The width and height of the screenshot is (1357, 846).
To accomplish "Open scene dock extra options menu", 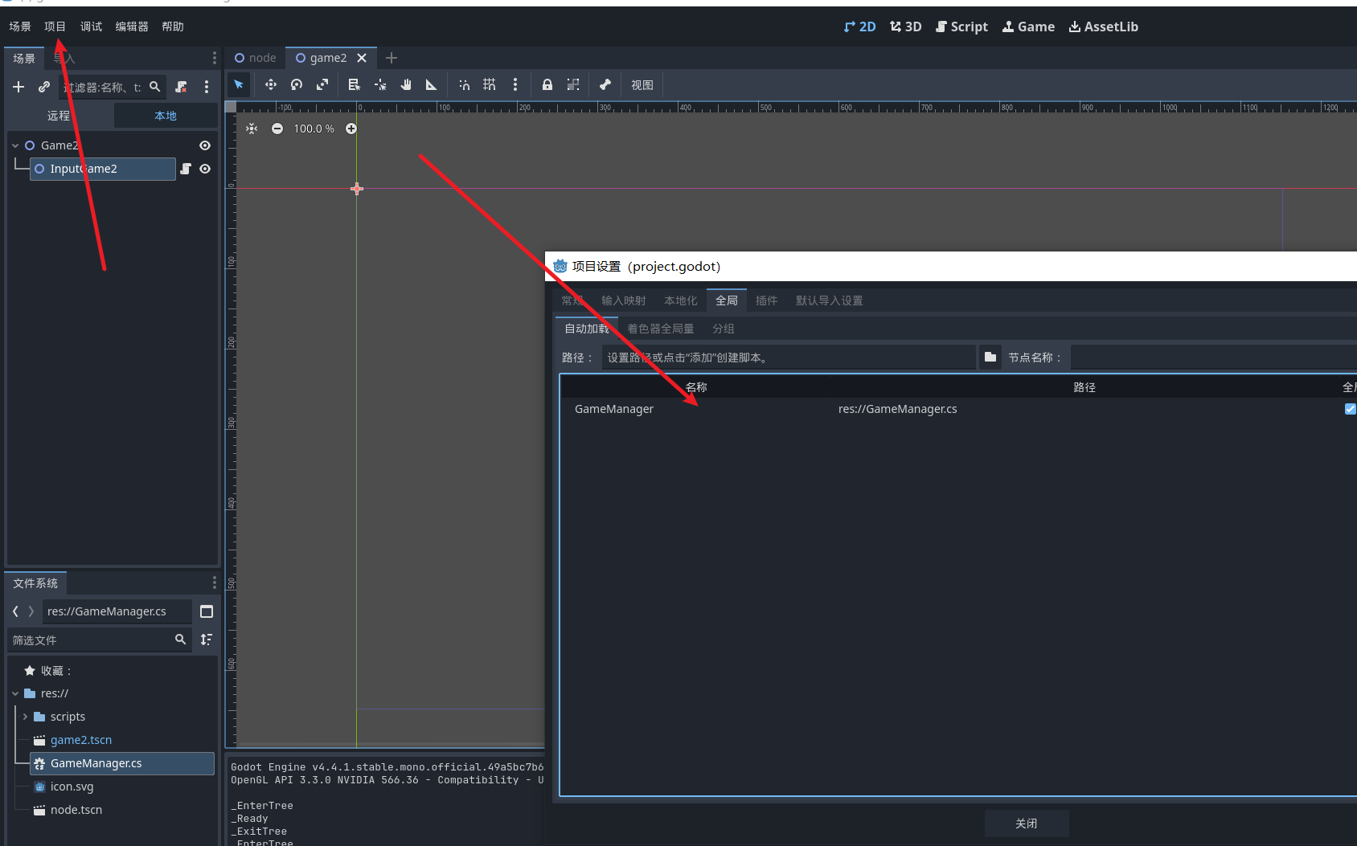I will click(x=207, y=87).
